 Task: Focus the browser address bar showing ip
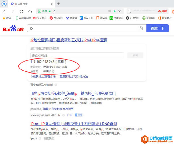click(80, 11)
